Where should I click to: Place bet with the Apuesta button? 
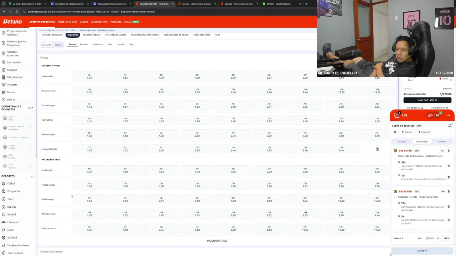click(422, 251)
